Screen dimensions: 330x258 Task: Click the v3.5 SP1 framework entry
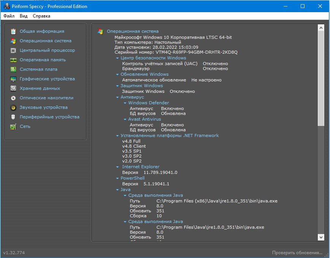(132, 151)
